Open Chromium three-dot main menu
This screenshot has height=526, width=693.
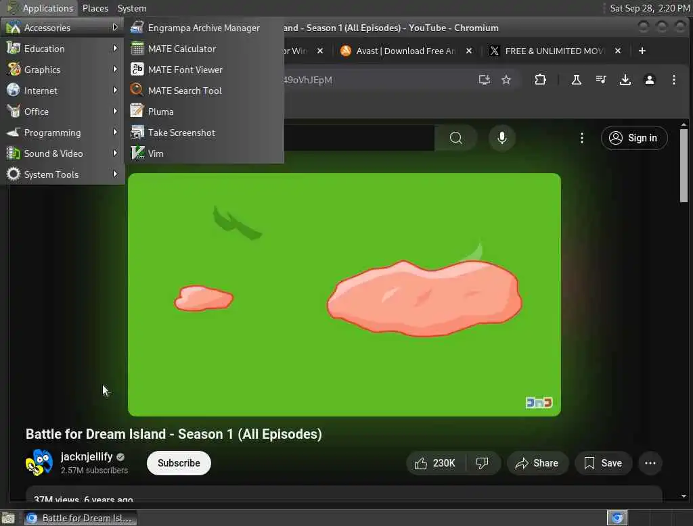(x=673, y=80)
